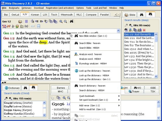This screenshot has height=121, width=162.
Task: Switch to the Barnes commentary tab
Action: click(60, 88)
